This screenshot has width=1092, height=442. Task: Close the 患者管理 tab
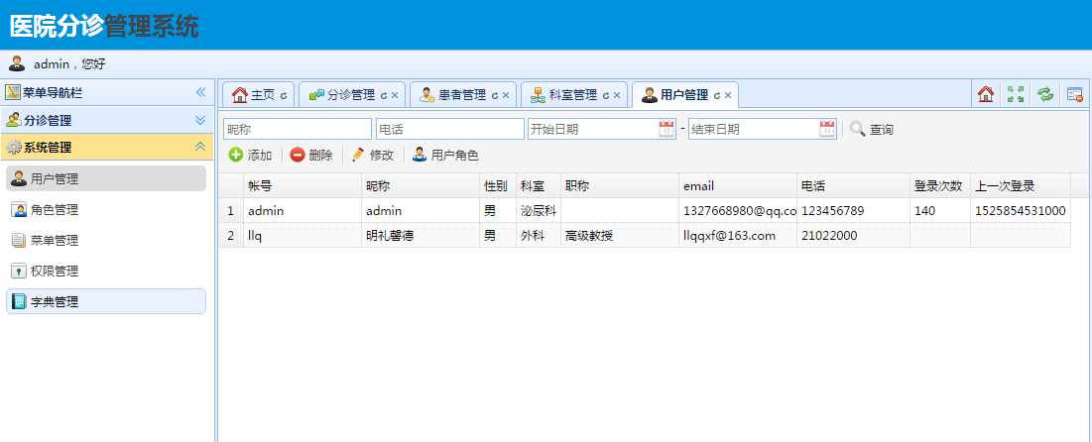pos(506,95)
